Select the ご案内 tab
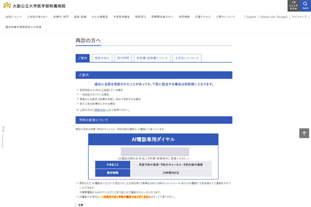 point(82,58)
